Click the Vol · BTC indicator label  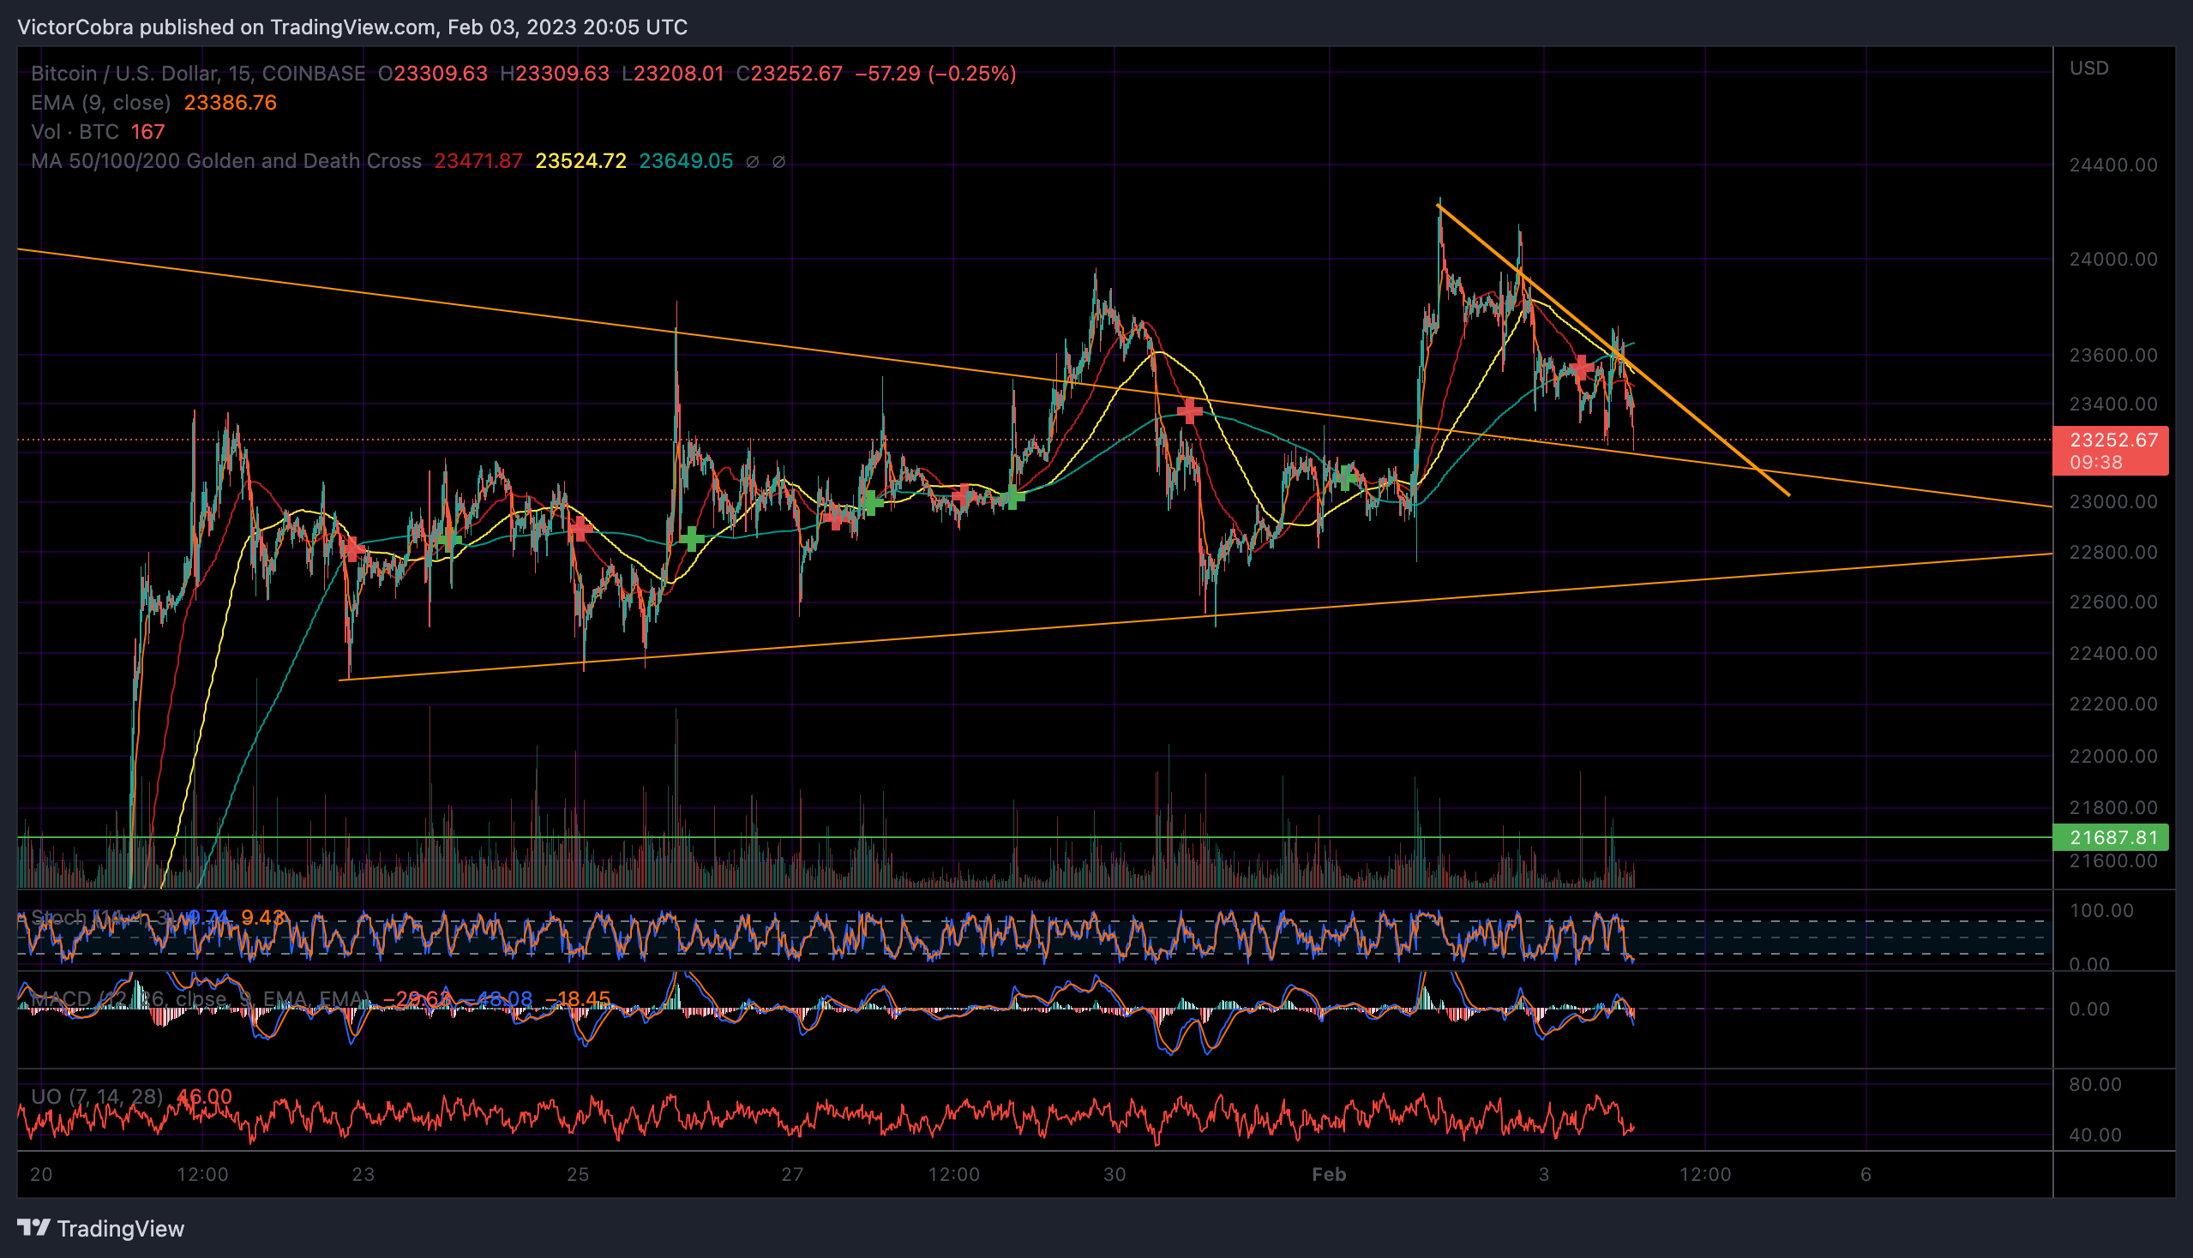coord(75,132)
